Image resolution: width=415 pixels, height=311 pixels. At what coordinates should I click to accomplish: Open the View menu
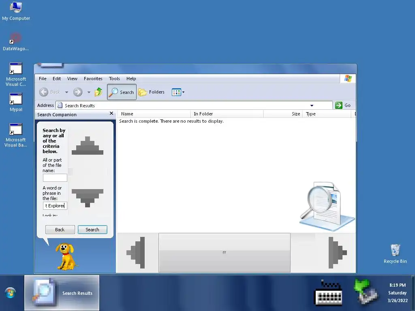click(x=72, y=79)
